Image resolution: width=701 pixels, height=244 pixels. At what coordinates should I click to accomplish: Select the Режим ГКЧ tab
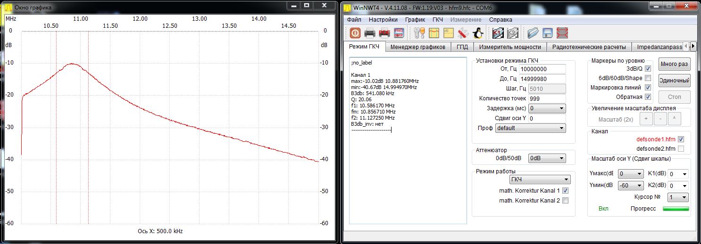pyautogui.click(x=364, y=47)
